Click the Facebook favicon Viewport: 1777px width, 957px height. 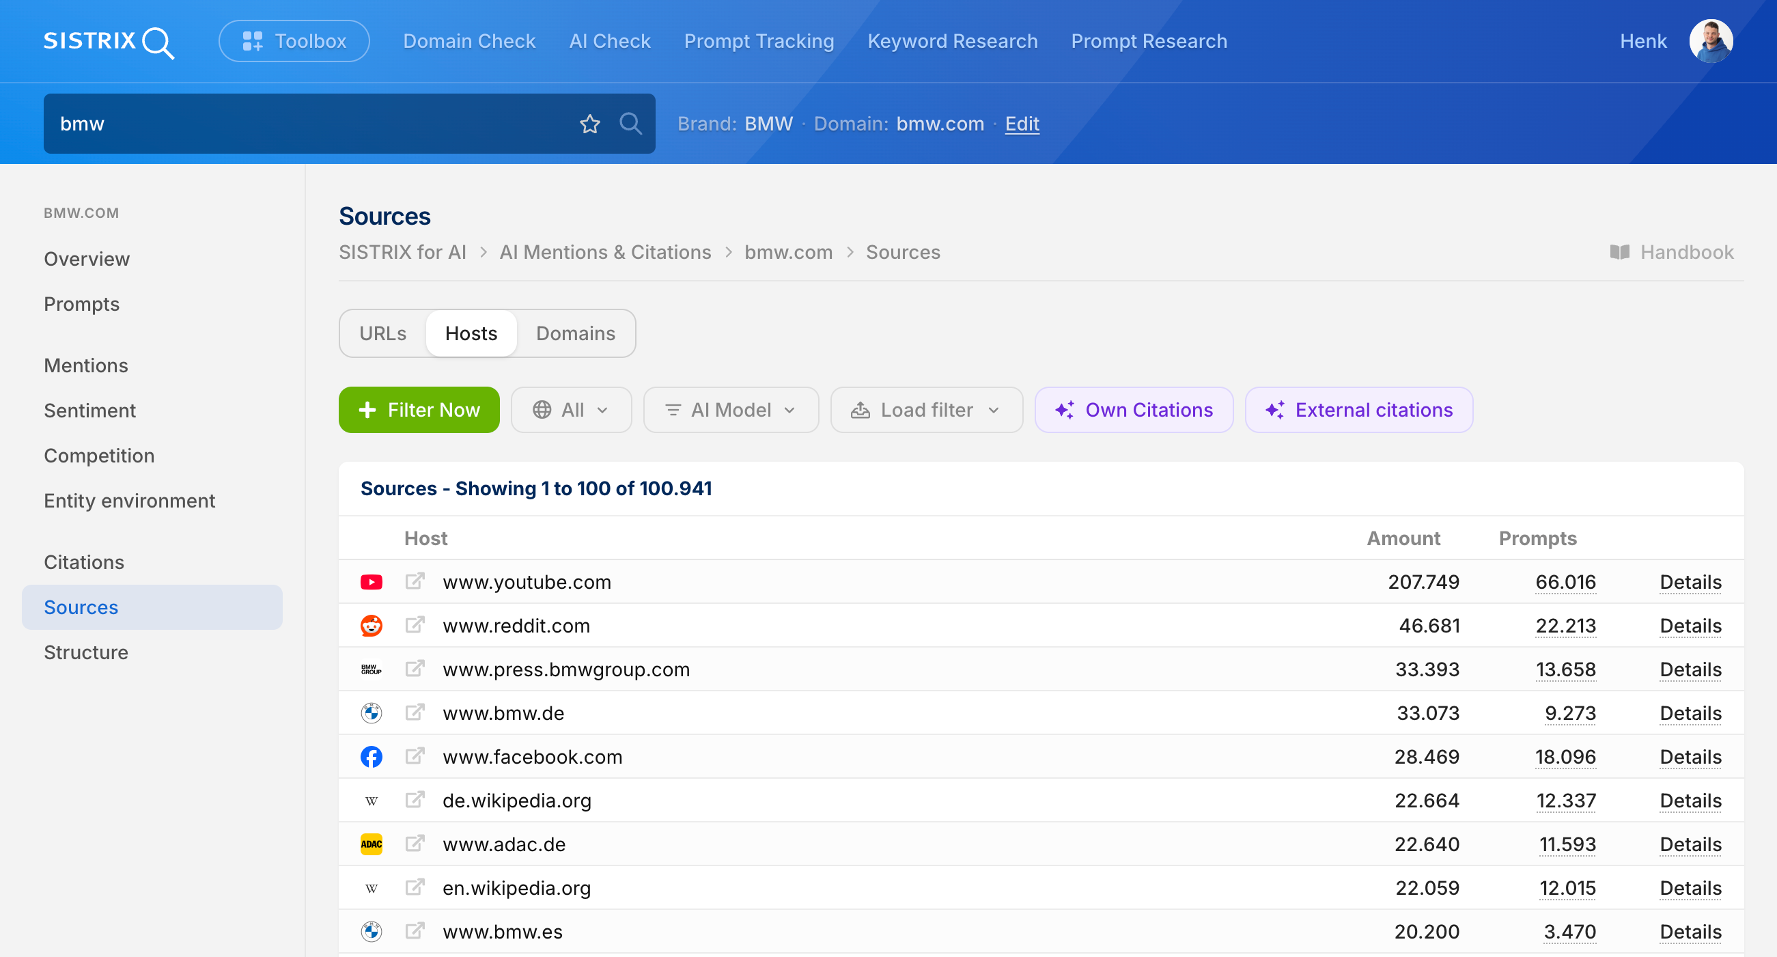[371, 757]
